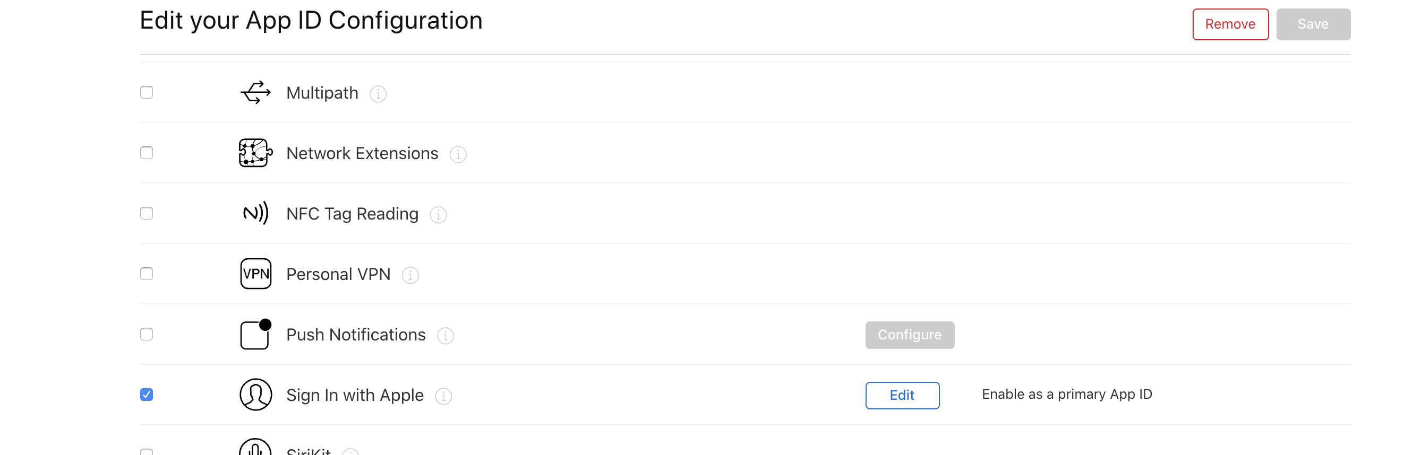The image size is (1404, 455).
Task: Click the Network Extensions puzzle icon
Action: coord(255,153)
